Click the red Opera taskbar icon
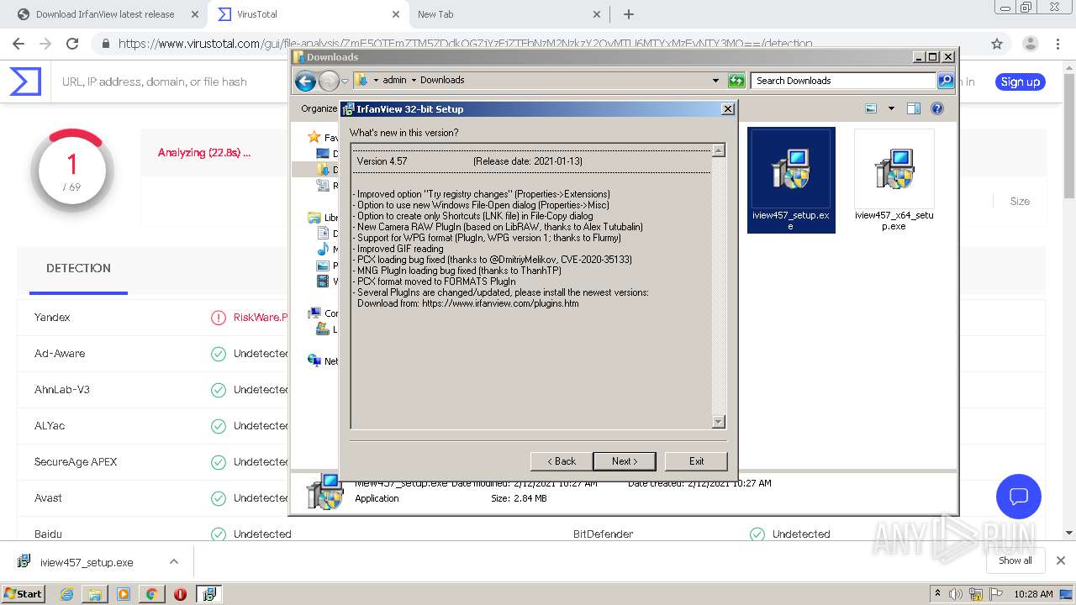This screenshot has height=605, width=1076. click(180, 593)
